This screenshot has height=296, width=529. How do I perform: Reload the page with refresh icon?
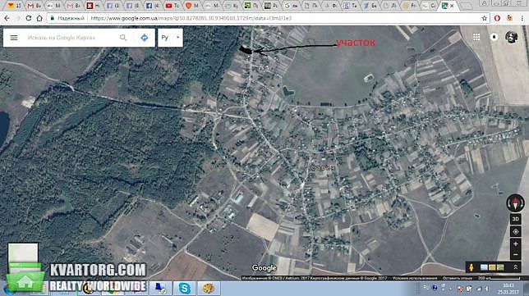click(x=29, y=18)
